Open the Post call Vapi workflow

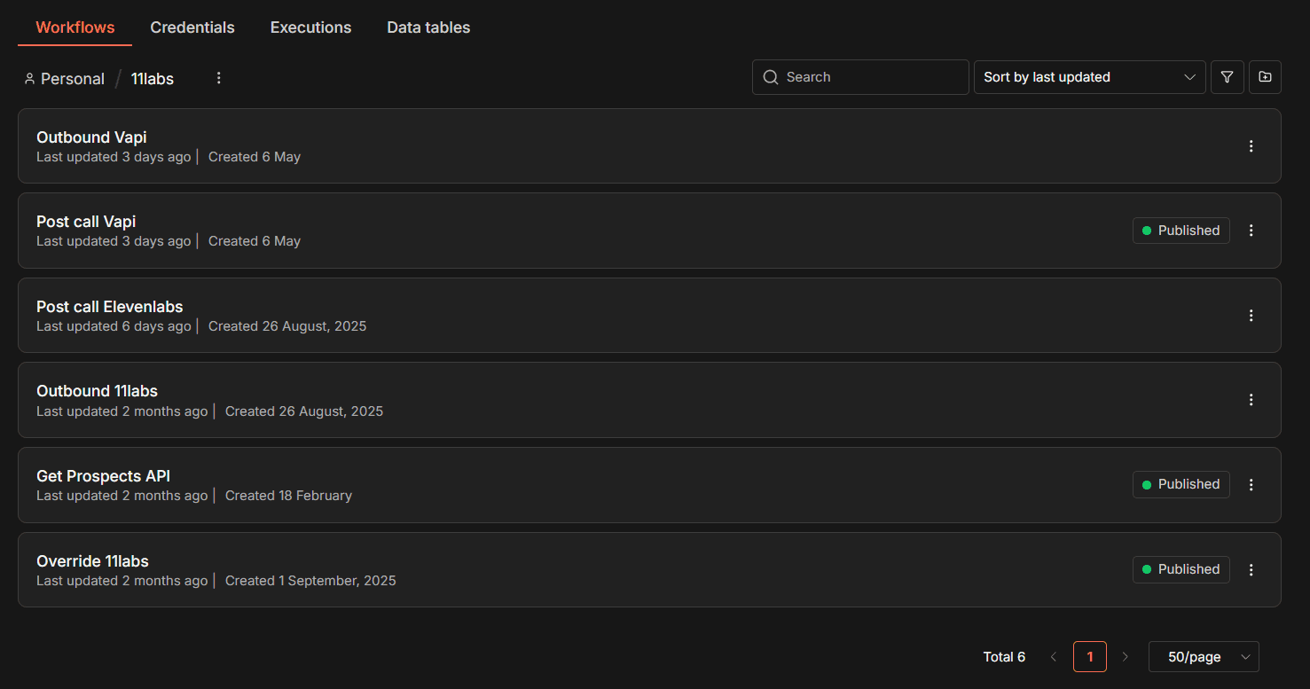(649, 231)
